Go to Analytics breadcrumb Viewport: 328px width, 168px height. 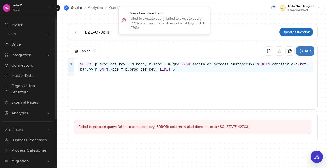[95, 8]
